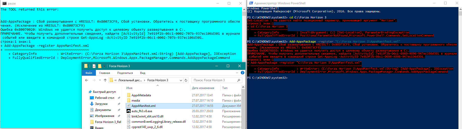462x129 pixels.
Task: Switch to the Вид ribbon tab
Action: [143, 73]
